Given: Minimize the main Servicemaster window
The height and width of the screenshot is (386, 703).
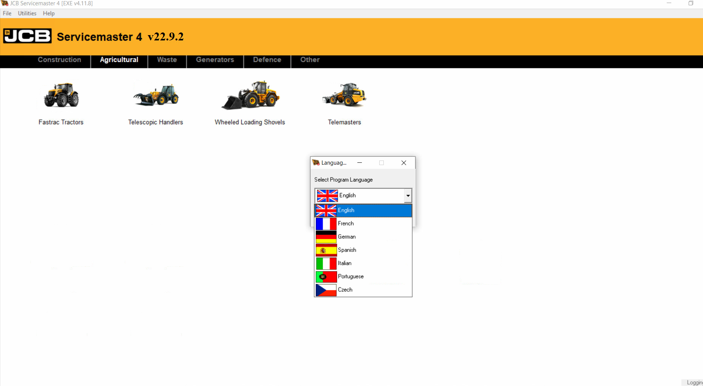Looking at the screenshot, I should [x=669, y=3].
